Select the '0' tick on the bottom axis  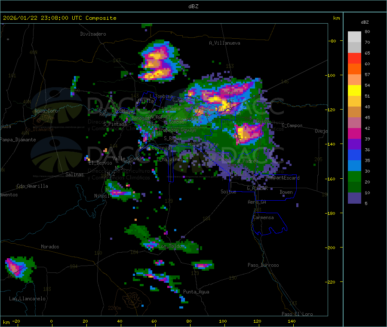coord(51,321)
